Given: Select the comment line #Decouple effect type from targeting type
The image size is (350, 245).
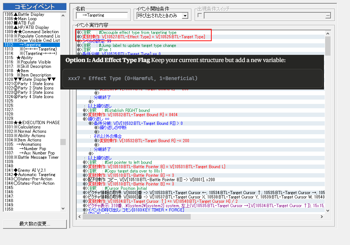Looking at the screenshot, I should 200,32.
